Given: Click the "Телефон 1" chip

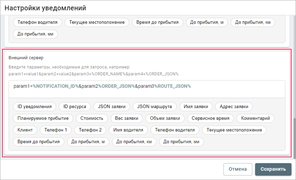Looking at the screenshot, I should pyautogui.click(x=56, y=130).
